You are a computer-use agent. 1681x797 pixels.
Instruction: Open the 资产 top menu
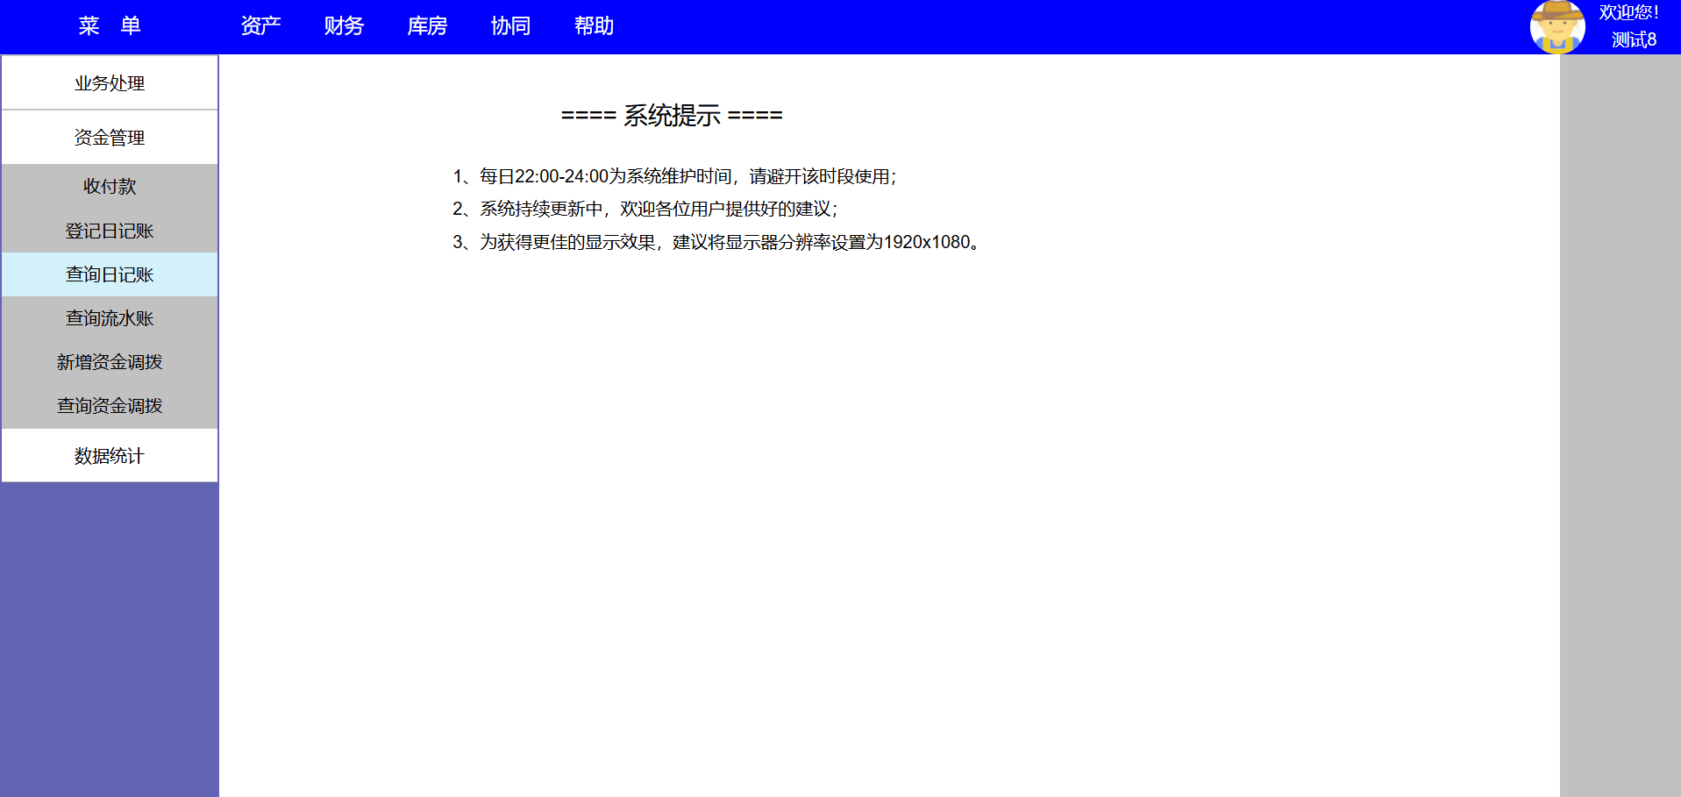(x=260, y=26)
